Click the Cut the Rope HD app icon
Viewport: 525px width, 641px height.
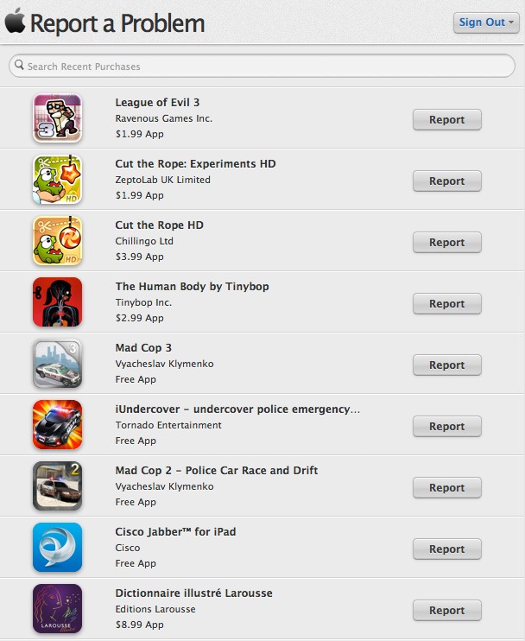click(x=57, y=241)
